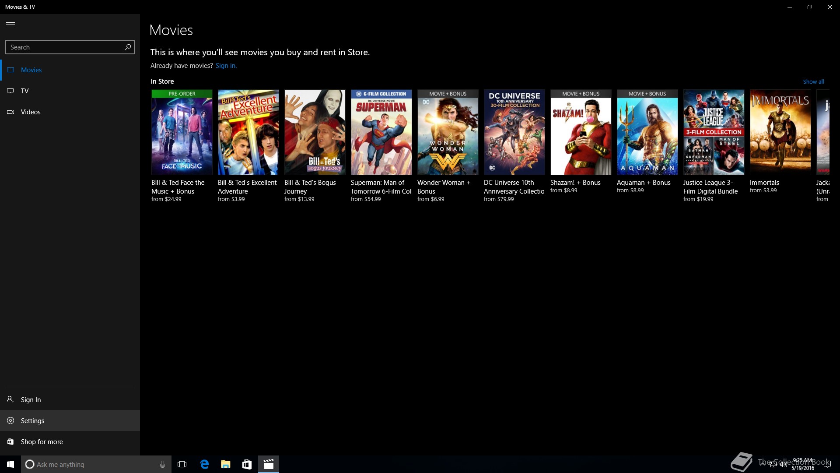Open Bill & Ted's Bogus Journey poster
This screenshot has width=840, height=473.
[x=315, y=132]
